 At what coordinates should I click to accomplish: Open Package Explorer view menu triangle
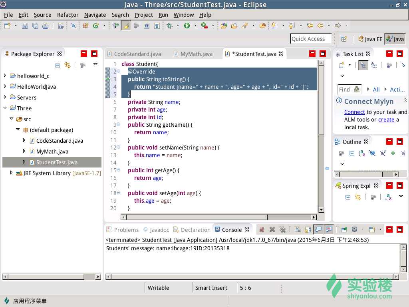coord(95,64)
